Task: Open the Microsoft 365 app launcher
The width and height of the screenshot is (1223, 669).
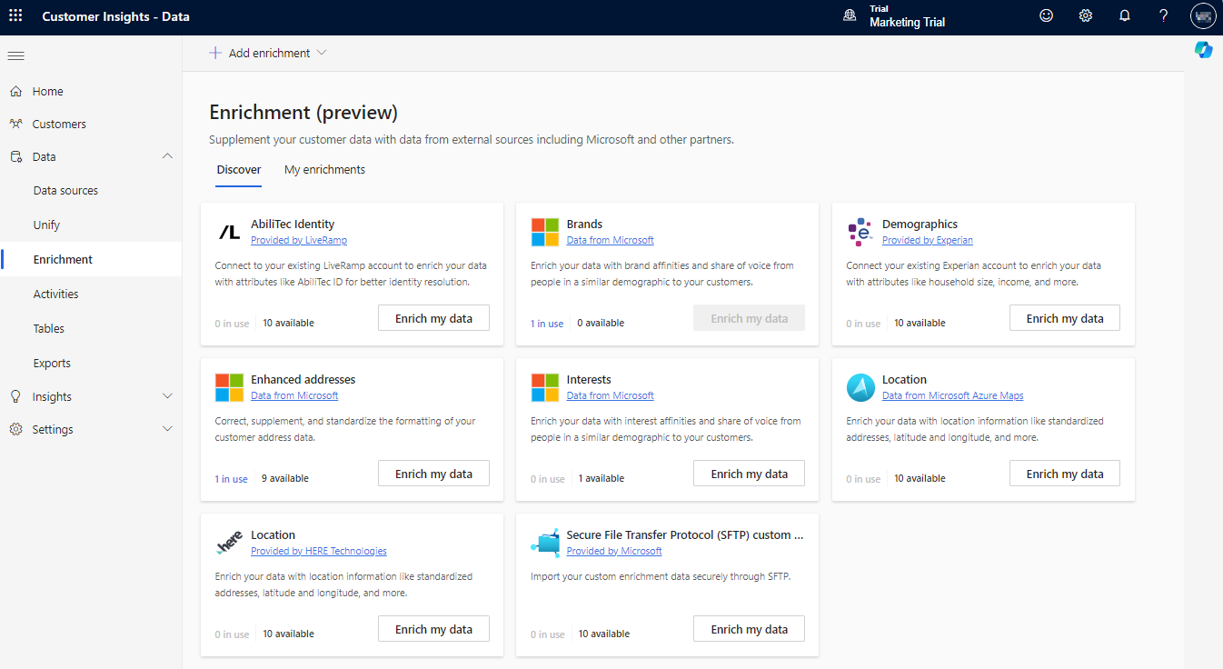Action: coord(15,15)
